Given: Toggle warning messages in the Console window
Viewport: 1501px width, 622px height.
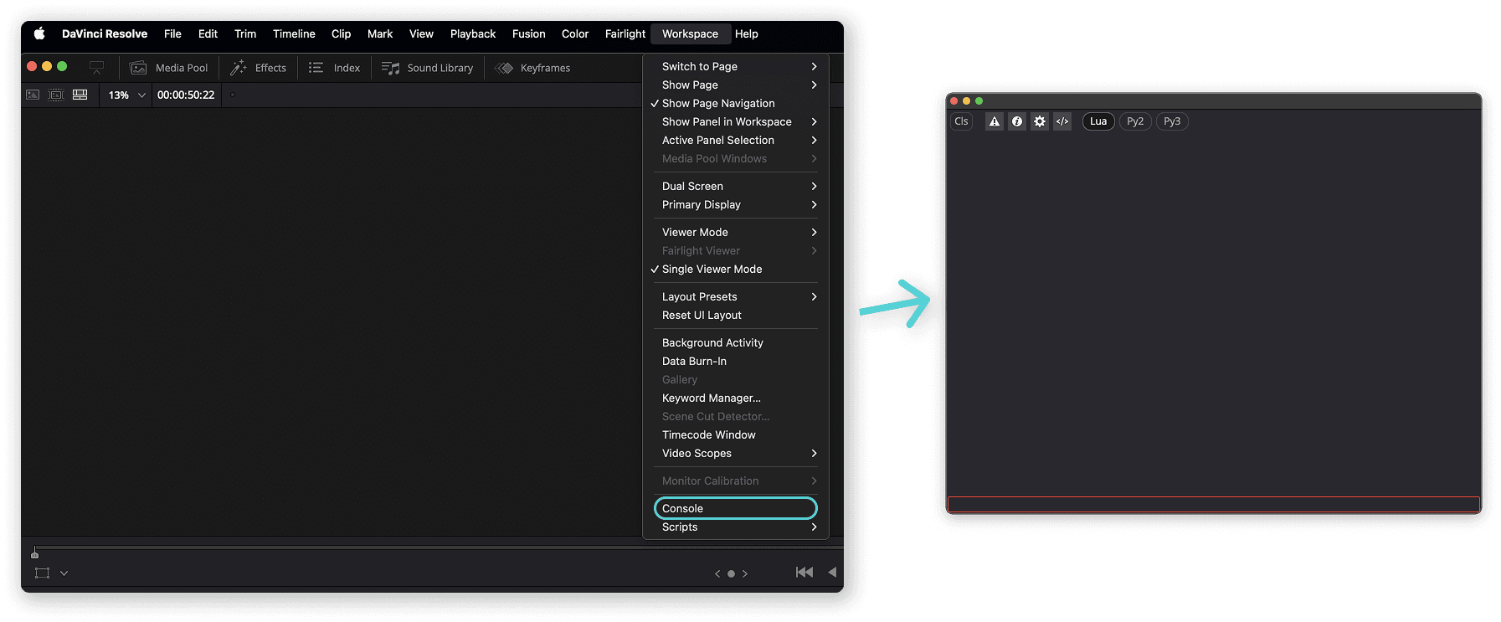Looking at the screenshot, I should pyautogui.click(x=995, y=121).
